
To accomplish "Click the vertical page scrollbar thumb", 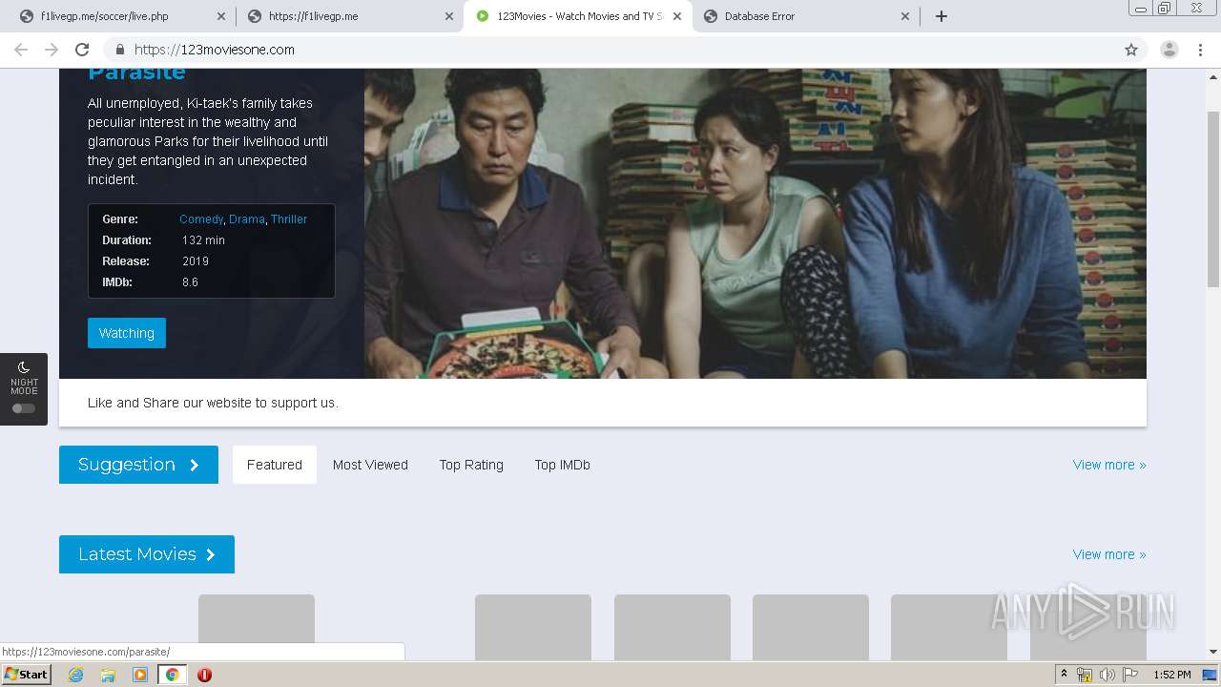I will (x=1213, y=198).
